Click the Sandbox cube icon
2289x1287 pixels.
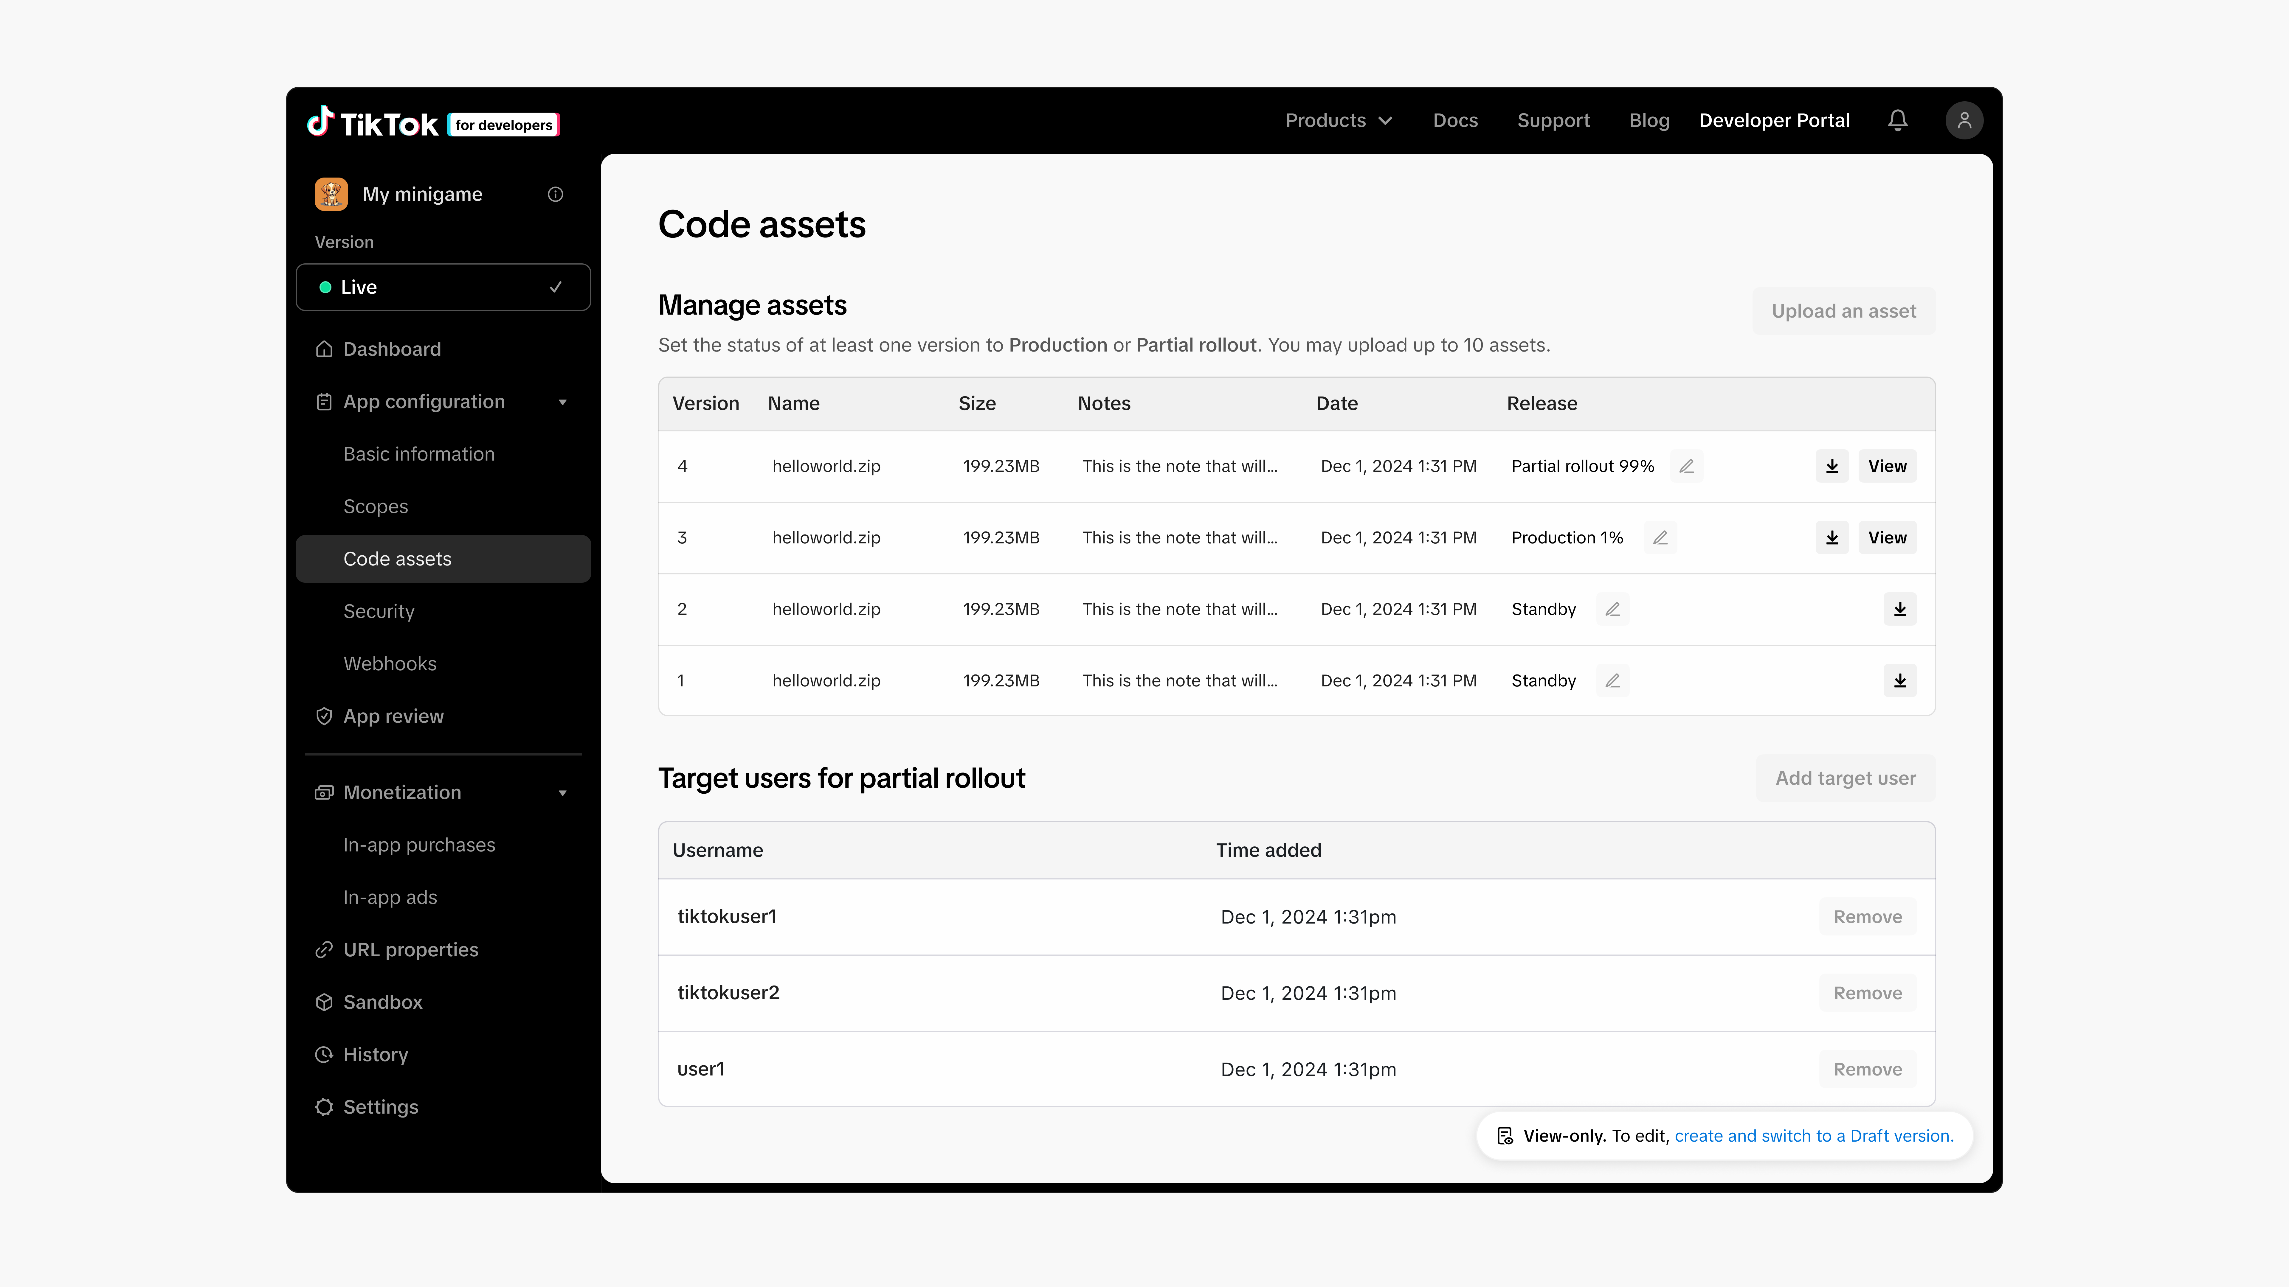[x=324, y=1002]
